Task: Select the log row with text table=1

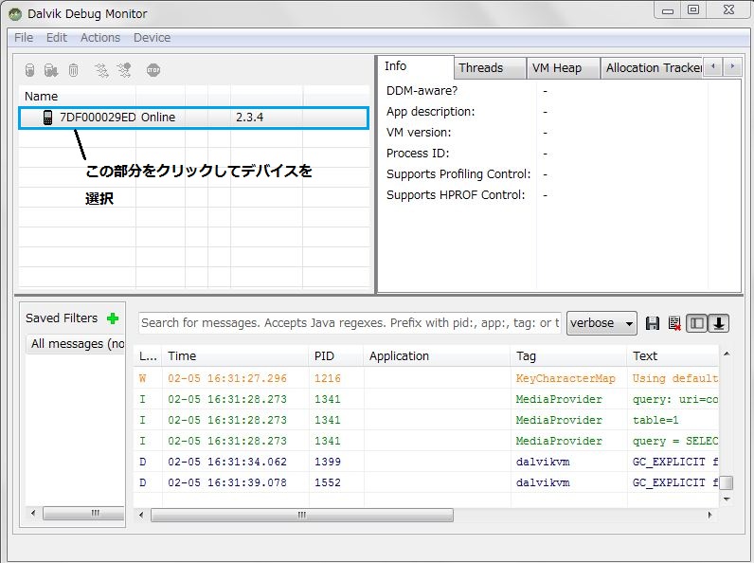Action: pyautogui.click(x=426, y=420)
